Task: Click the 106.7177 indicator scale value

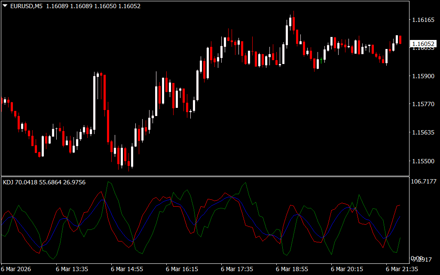Action: (424, 182)
